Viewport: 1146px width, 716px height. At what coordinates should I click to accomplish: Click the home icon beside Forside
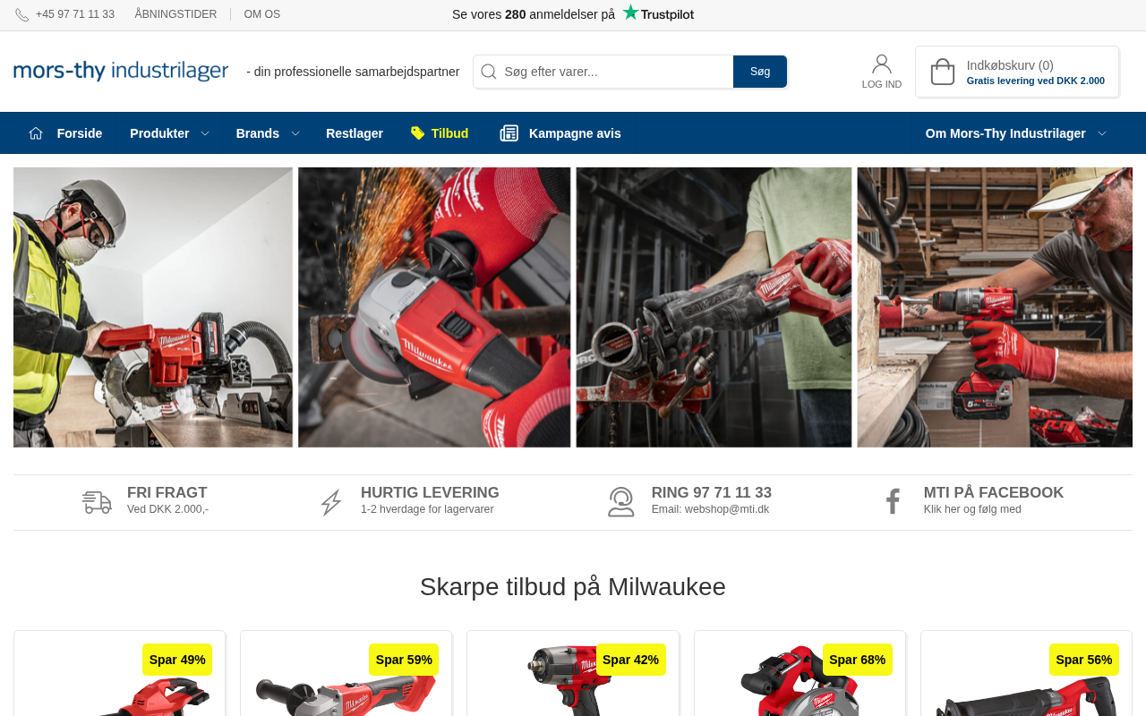36,133
